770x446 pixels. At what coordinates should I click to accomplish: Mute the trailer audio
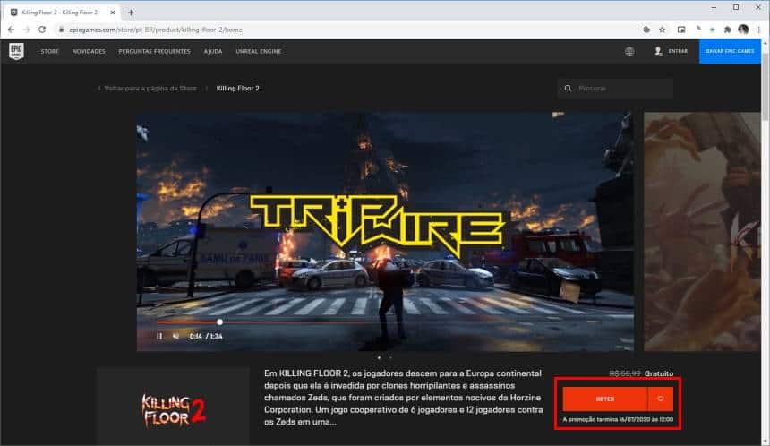point(175,336)
